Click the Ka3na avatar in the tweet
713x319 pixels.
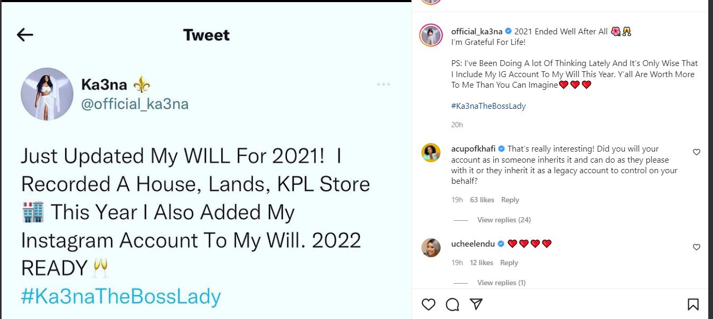tap(47, 94)
